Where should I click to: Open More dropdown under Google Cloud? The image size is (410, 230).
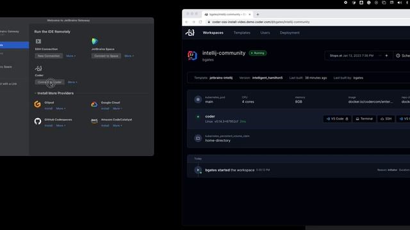(x=117, y=109)
